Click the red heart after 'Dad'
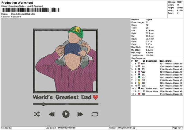 coord(96,97)
